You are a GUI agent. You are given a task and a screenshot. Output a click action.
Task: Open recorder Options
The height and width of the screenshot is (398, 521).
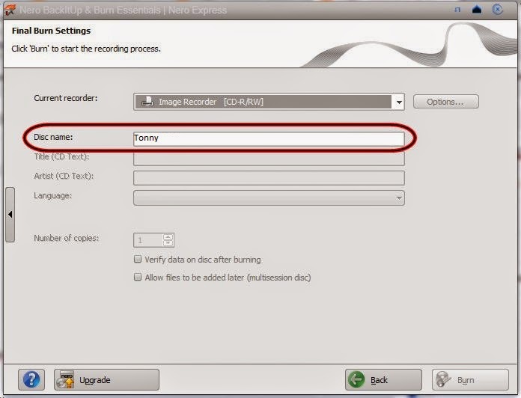coord(445,102)
